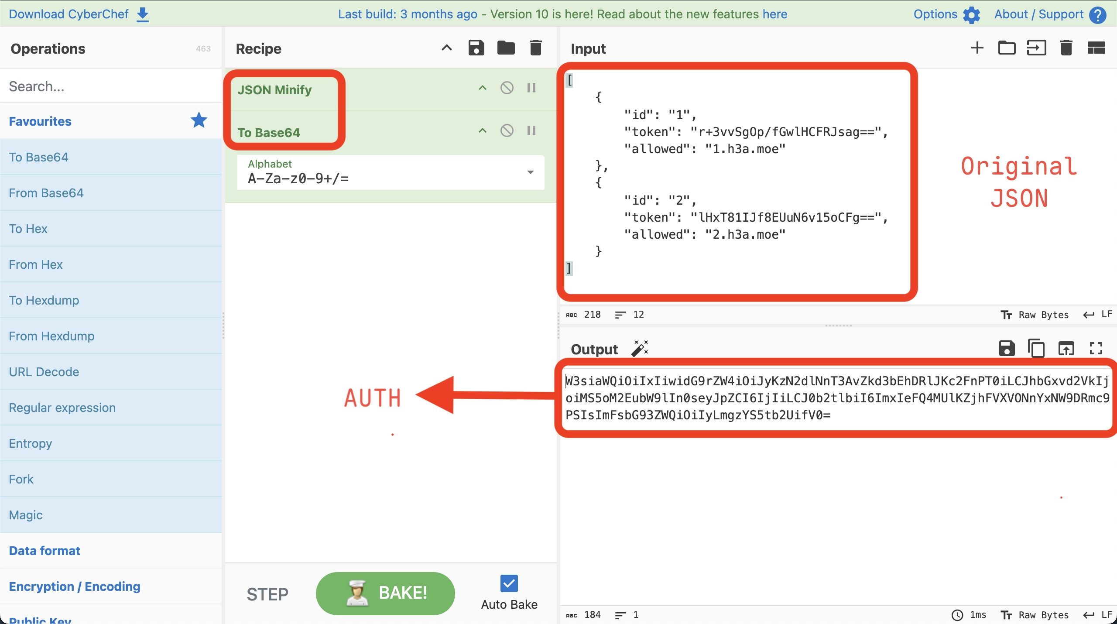Toggle the Auto Bake checkbox
Viewport: 1117px width, 624px height.
[x=509, y=583]
